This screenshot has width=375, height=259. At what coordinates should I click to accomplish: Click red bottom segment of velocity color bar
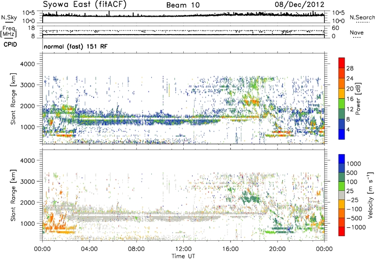pos(342,231)
